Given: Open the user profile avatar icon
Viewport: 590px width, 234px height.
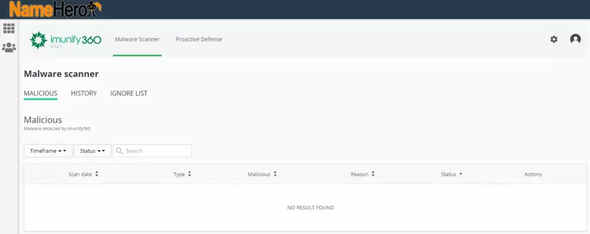Looking at the screenshot, I should tap(576, 39).
